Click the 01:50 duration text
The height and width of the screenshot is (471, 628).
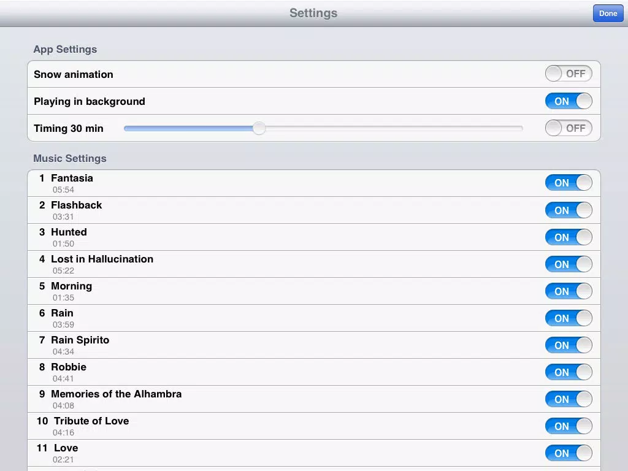click(x=63, y=243)
